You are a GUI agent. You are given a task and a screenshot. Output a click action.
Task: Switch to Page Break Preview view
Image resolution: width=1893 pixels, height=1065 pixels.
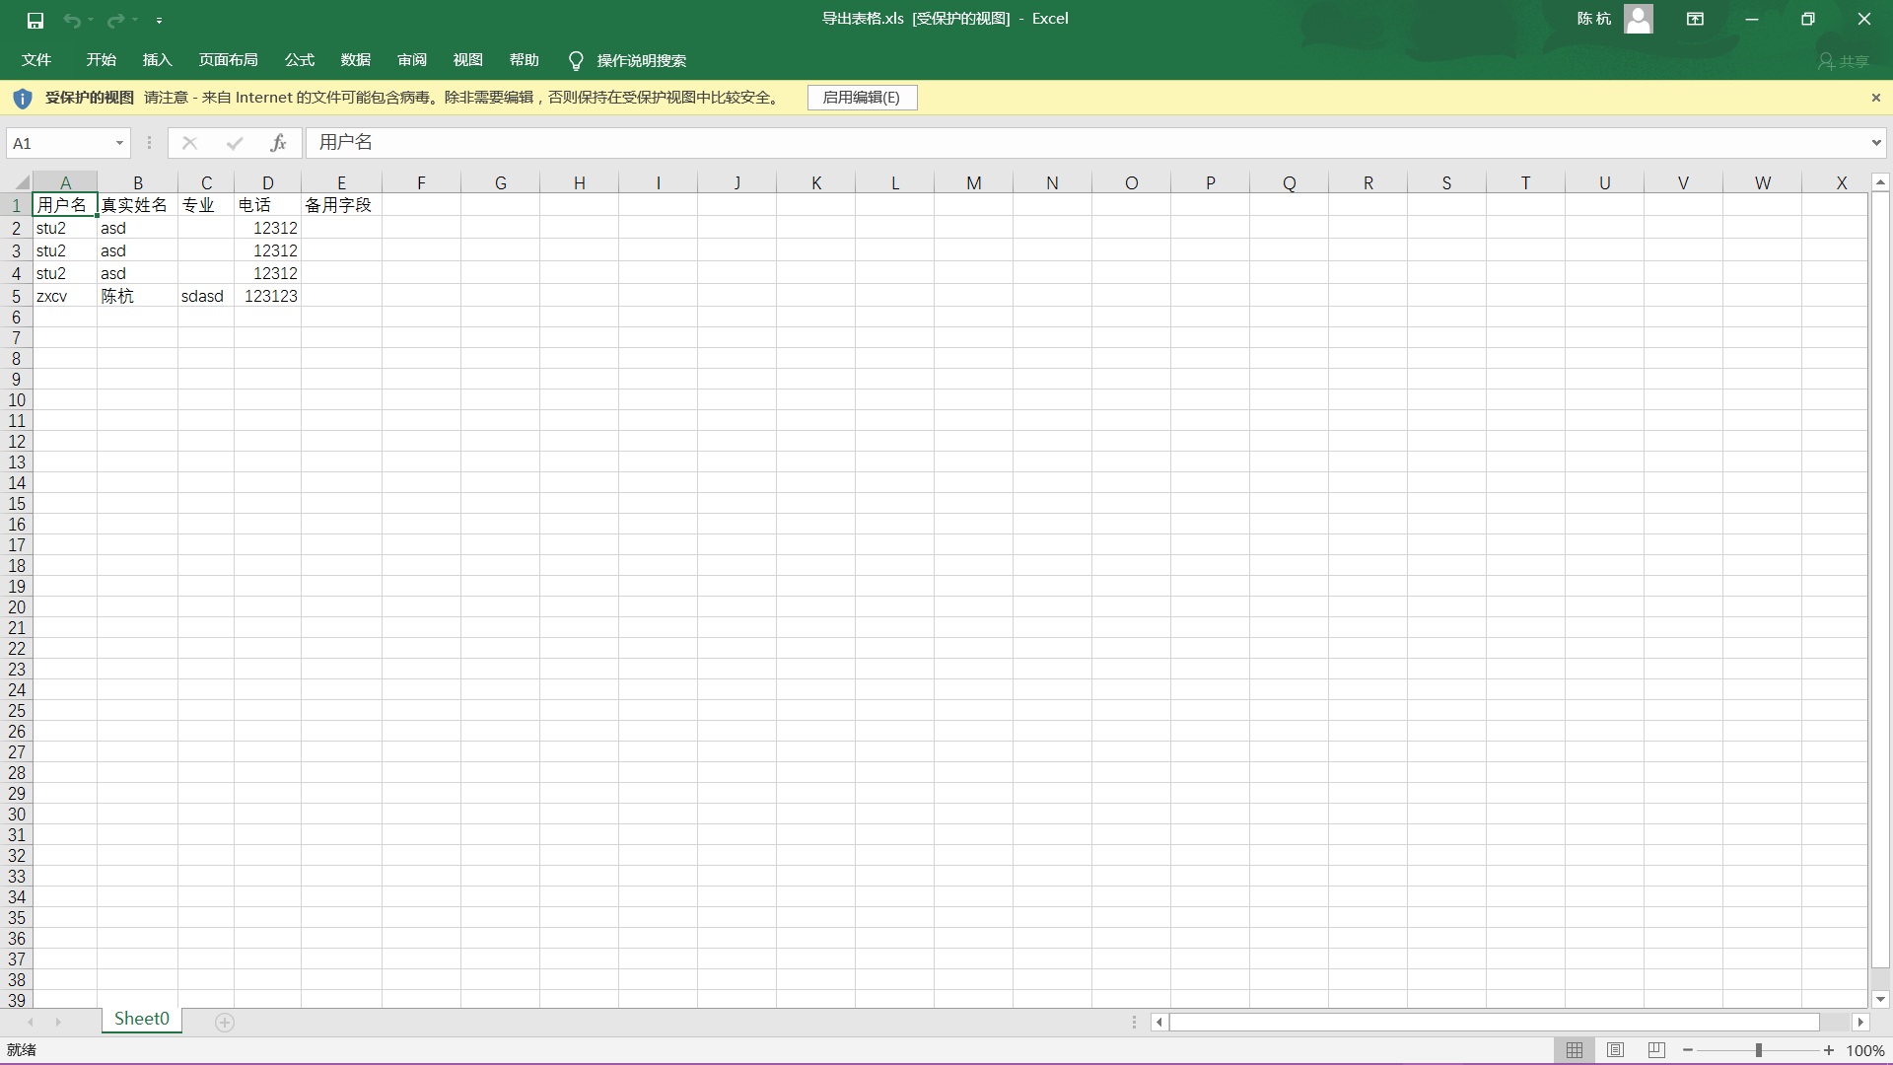(1656, 1050)
